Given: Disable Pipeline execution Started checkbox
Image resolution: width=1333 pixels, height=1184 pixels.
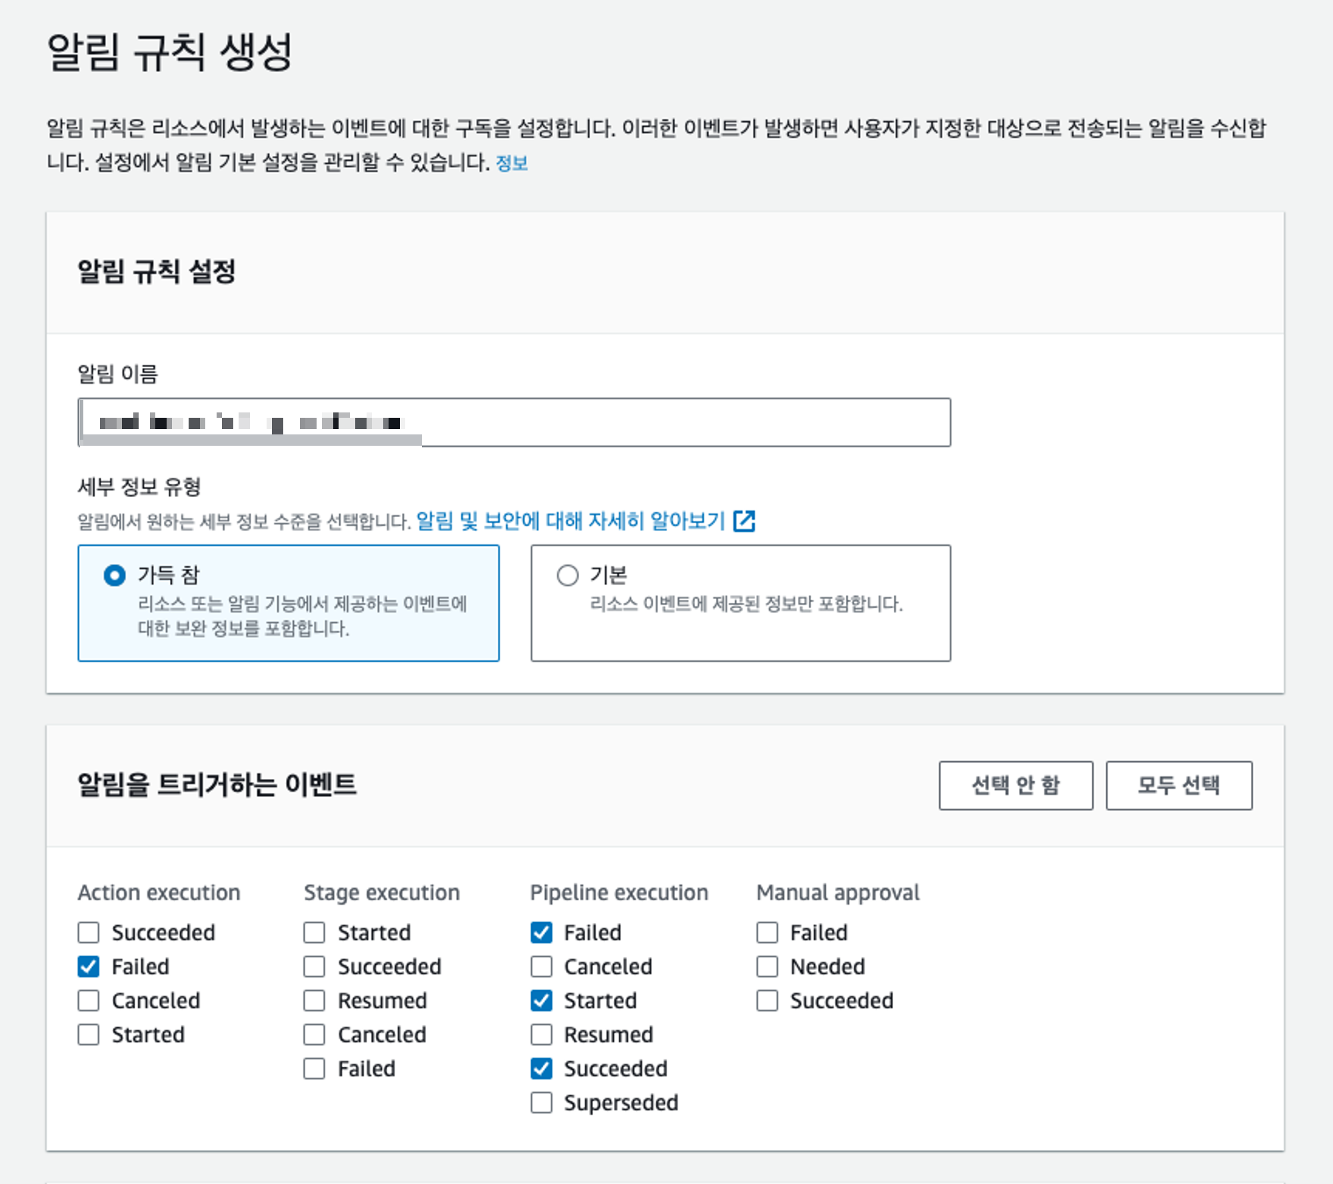Looking at the screenshot, I should pyautogui.click(x=541, y=1000).
